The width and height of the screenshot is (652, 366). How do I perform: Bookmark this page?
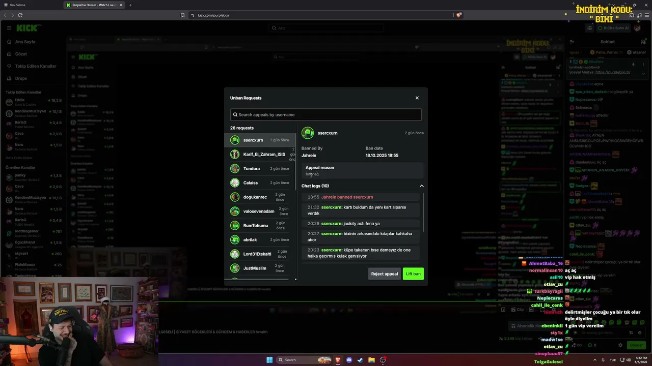click(182, 15)
